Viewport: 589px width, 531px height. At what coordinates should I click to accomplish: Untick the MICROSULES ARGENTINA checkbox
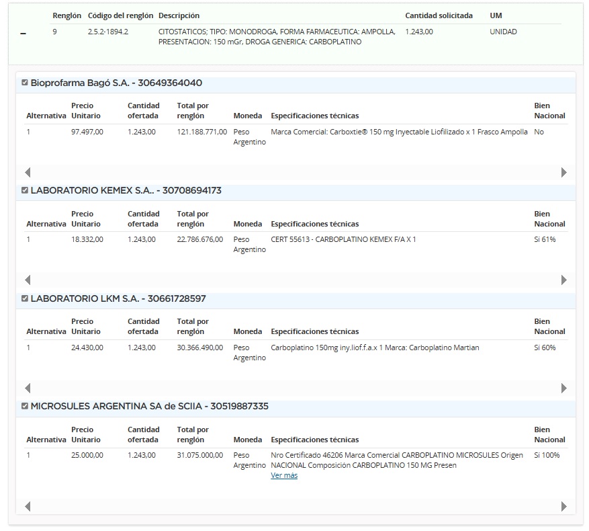(25, 406)
